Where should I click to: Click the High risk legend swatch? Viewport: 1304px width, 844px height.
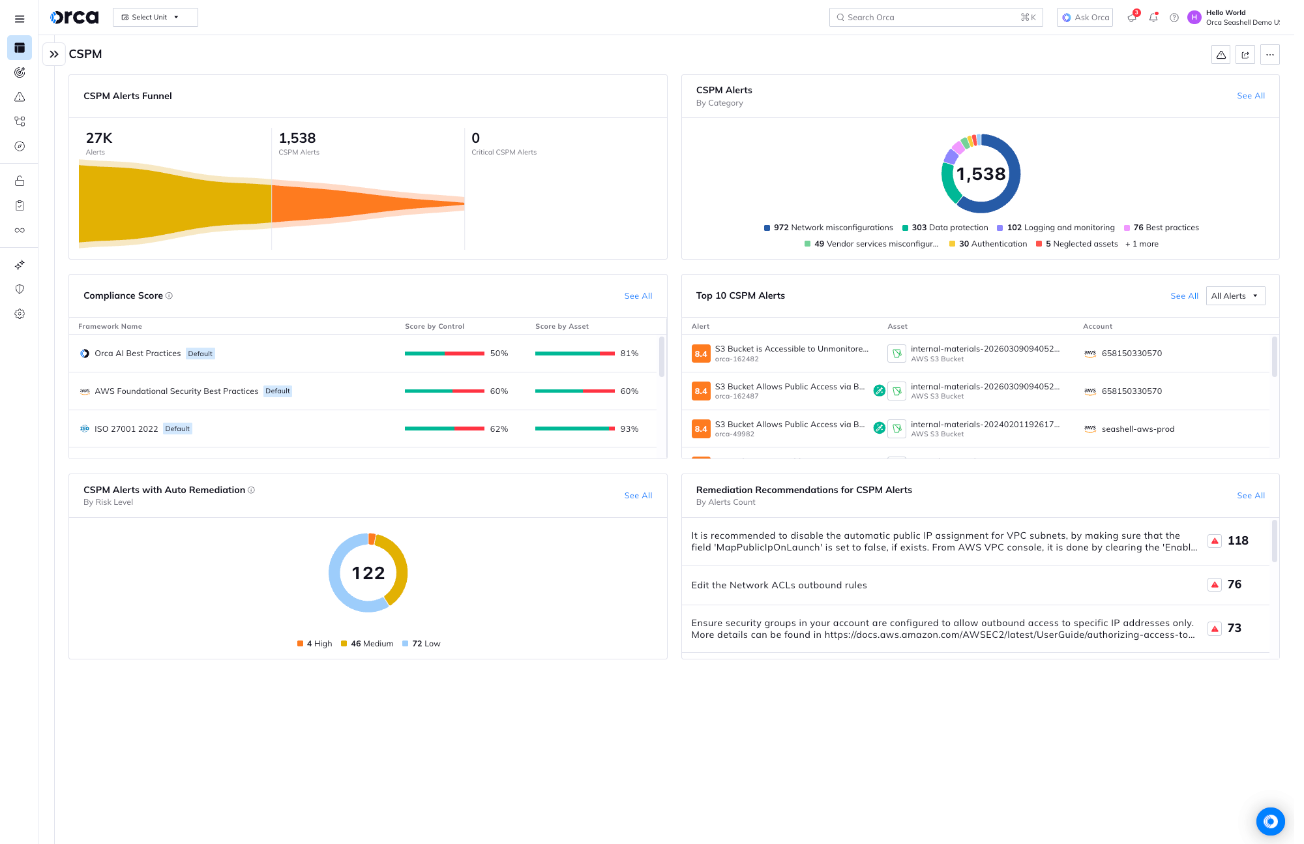(x=300, y=644)
